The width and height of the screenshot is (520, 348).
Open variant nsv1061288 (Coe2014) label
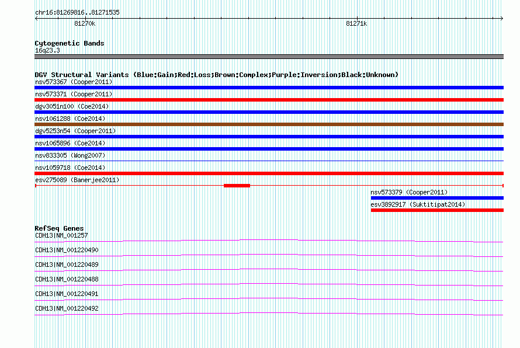click(x=70, y=119)
